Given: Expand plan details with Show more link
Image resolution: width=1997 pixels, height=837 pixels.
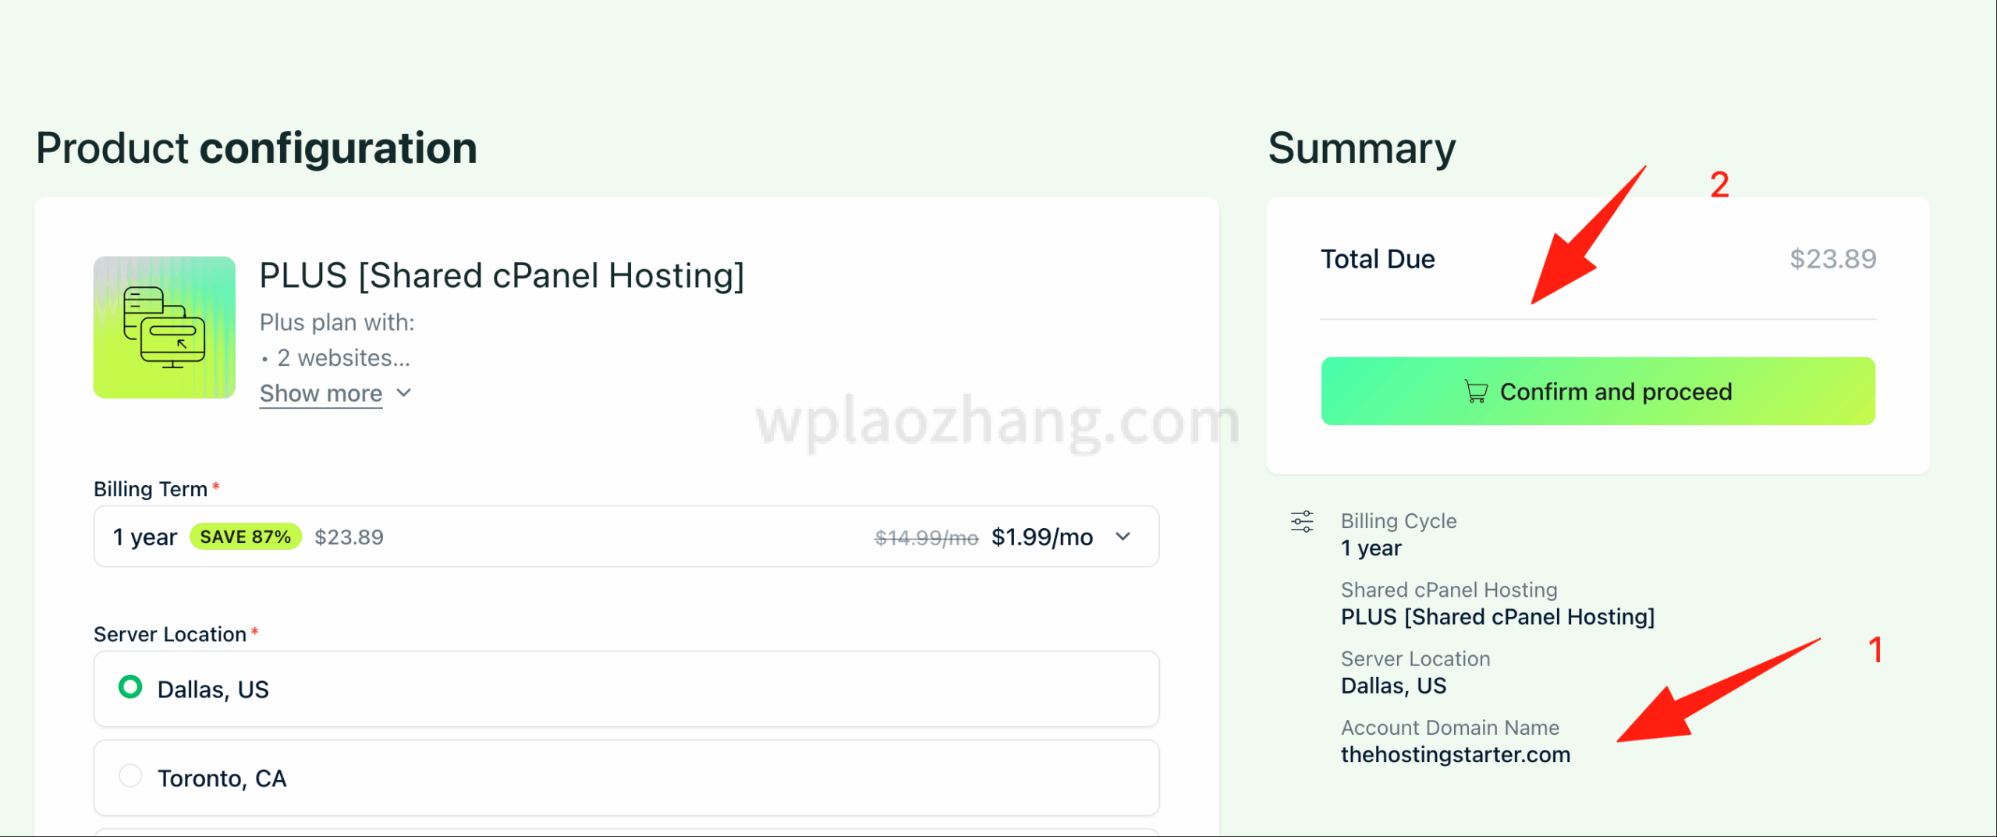Looking at the screenshot, I should click(321, 394).
